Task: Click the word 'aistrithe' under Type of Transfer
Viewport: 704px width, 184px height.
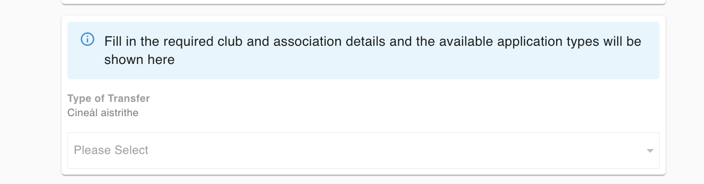Action: pos(118,113)
